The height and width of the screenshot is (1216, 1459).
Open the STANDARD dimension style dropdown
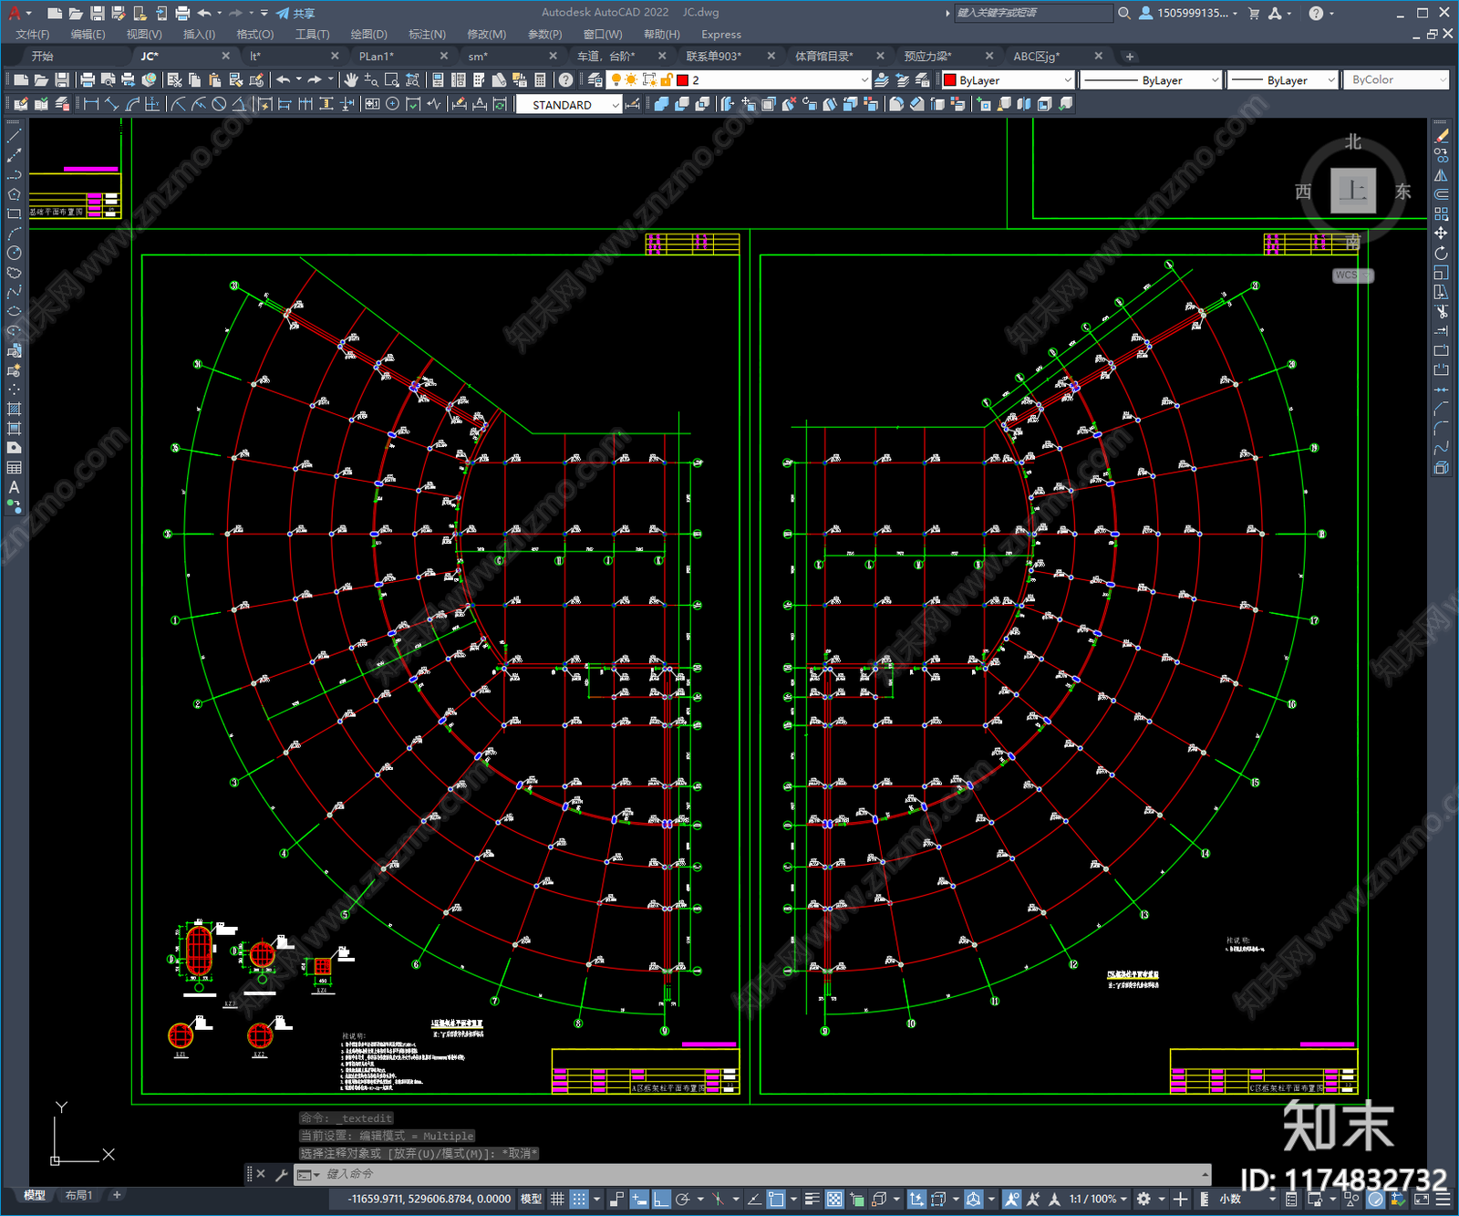coord(569,105)
